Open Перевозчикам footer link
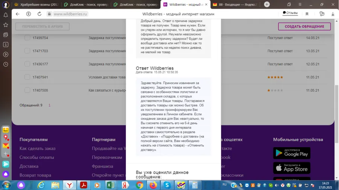 (x=107, y=157)
